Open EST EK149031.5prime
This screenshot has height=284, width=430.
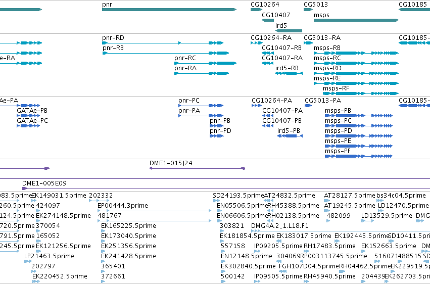click(x=34, y=201)
